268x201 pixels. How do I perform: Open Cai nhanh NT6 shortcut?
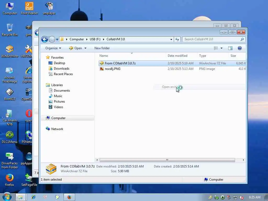tap(10, 118)
